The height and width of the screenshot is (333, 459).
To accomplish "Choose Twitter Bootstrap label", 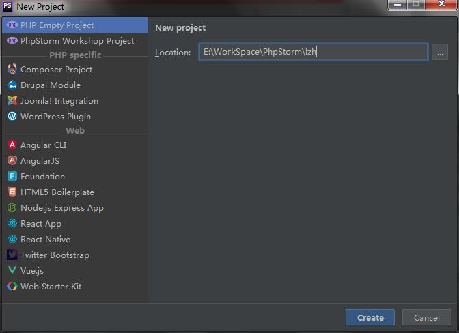I will coord(55,255).
